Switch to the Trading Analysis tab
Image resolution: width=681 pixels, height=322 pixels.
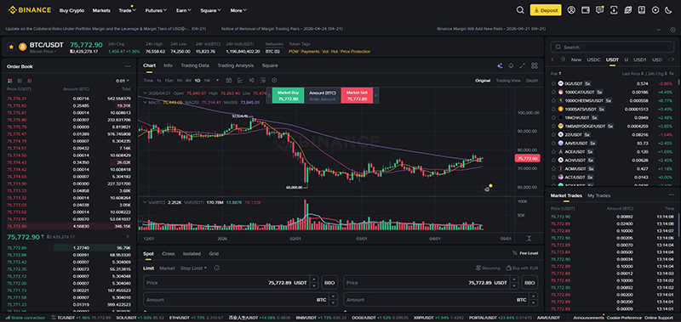[x=236, y=65]
